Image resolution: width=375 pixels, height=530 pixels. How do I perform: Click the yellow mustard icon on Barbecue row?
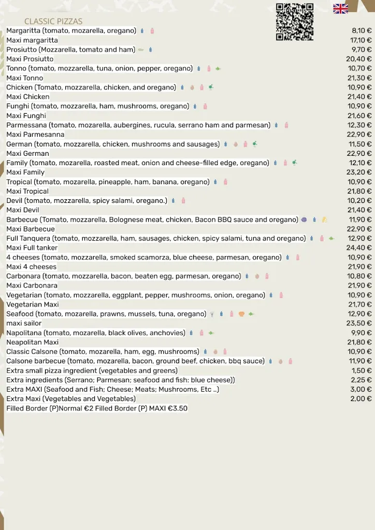click(x=324, y=219)
